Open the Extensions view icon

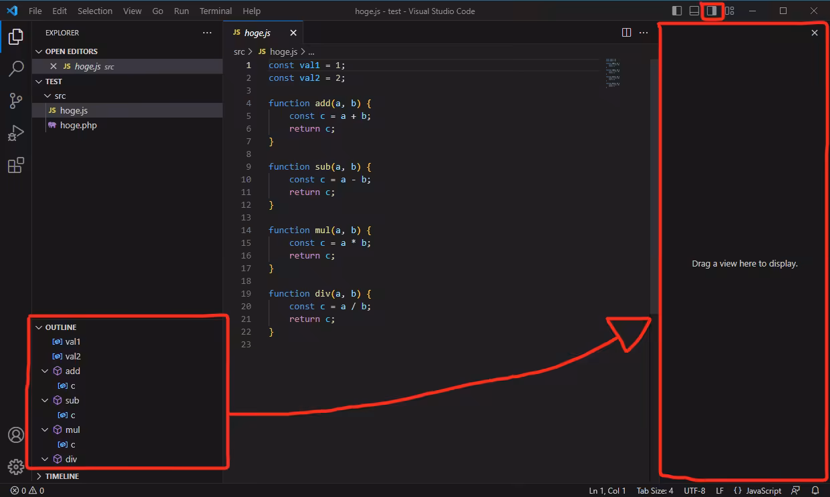[x=15, y=165]
